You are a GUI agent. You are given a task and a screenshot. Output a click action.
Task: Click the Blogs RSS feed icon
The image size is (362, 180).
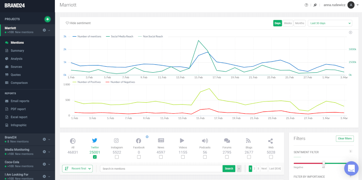coord(249,141)
